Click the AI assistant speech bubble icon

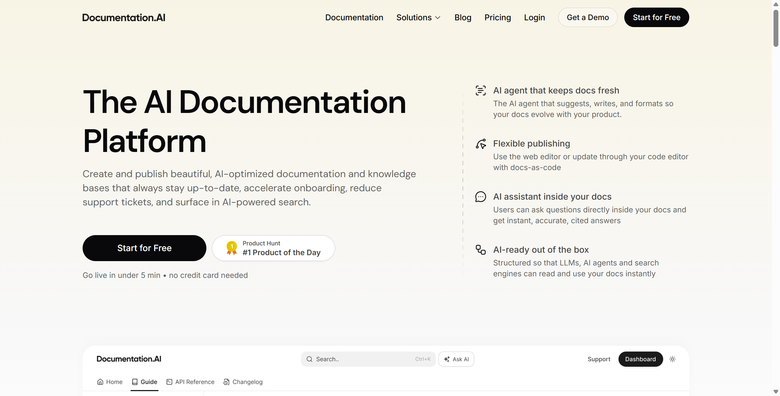[480, 196]
